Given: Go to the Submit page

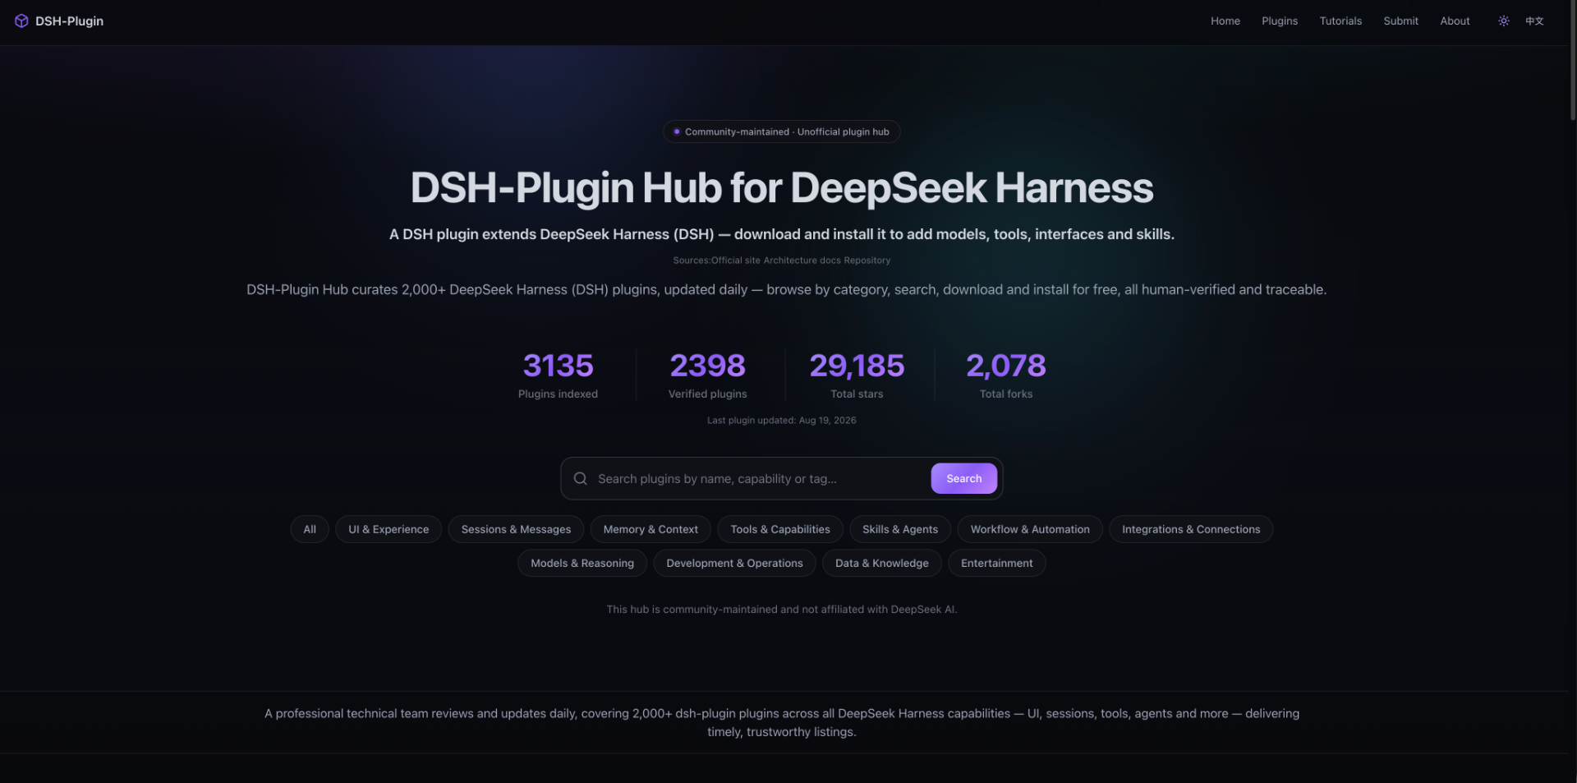Looking at the screenshot, I should (x=1400, y=21).
